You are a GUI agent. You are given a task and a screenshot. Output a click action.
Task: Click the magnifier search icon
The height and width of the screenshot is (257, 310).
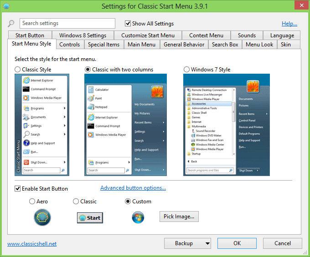coord(11,24)
